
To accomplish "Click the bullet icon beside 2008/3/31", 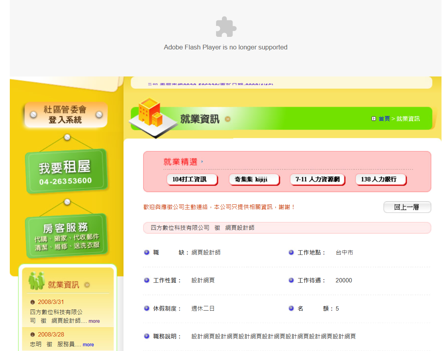I will click(x=33, y=302).
